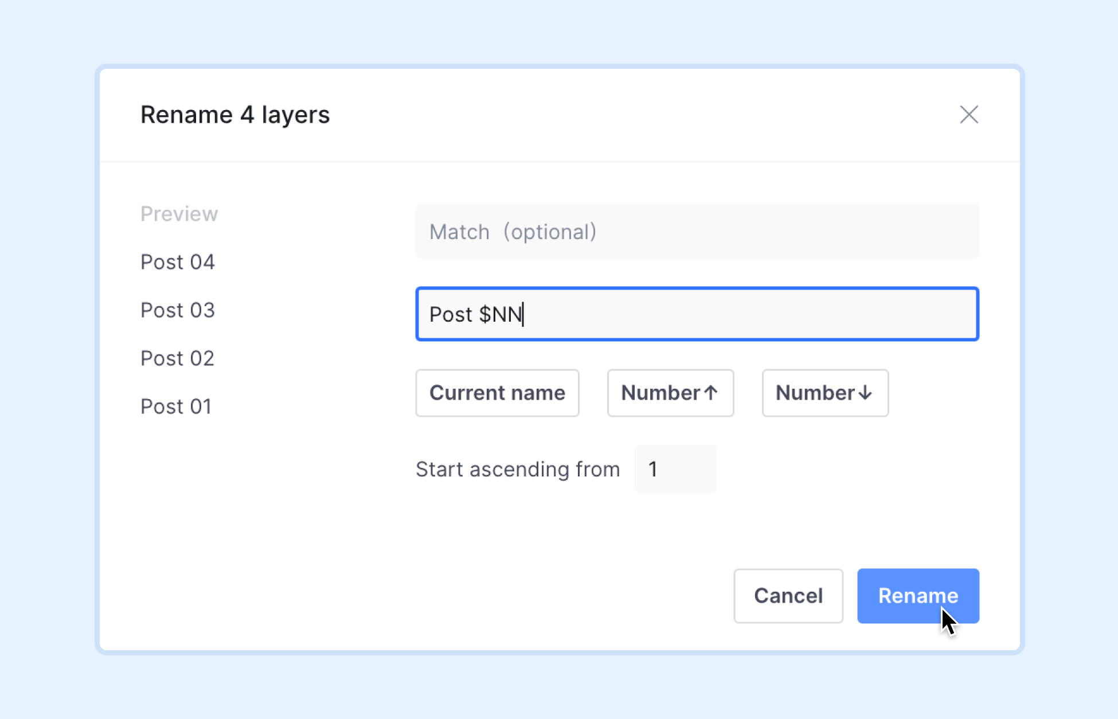
Task: Insert the Current name token
Action: click(497, 393)
